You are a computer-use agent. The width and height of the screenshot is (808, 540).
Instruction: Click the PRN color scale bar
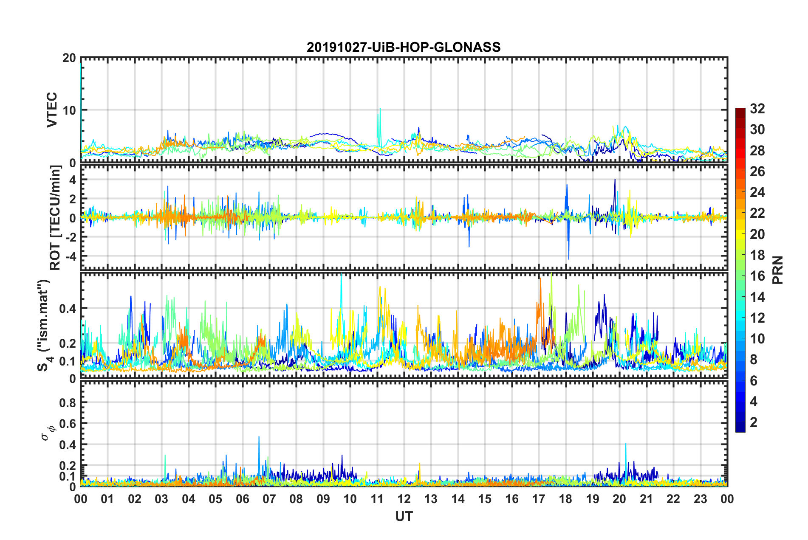point(740,270)
